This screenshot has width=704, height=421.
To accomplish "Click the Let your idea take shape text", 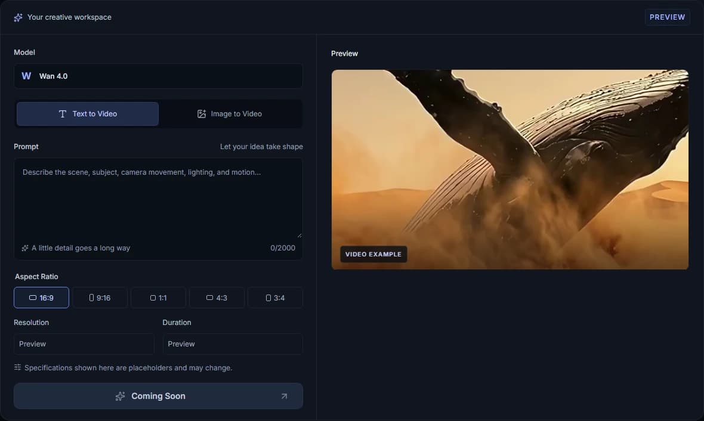I will click(261, 147).
